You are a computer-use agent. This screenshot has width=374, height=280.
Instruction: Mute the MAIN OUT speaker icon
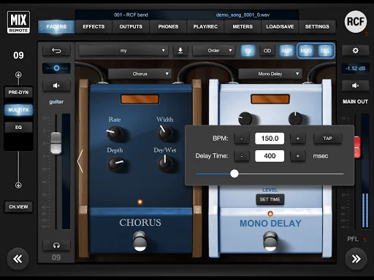[x=355, y=85]
